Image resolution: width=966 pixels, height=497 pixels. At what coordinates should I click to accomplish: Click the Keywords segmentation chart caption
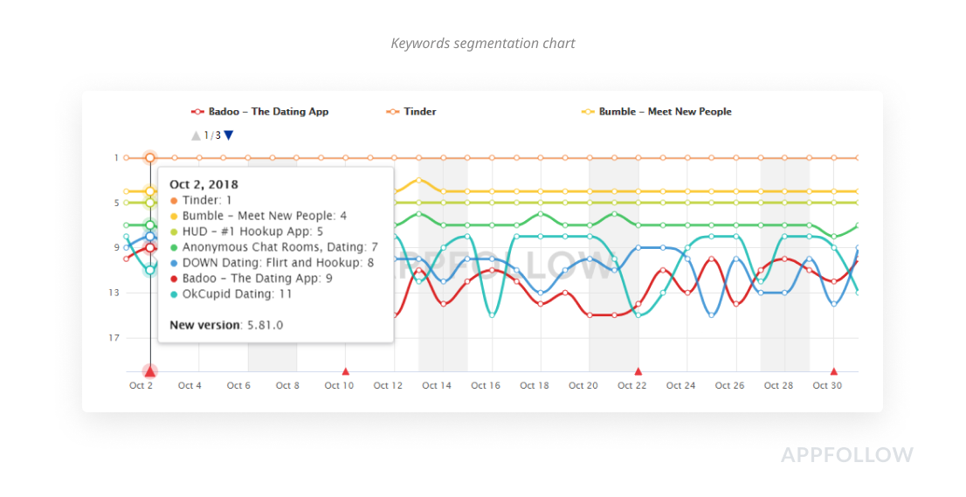[483, 43]
